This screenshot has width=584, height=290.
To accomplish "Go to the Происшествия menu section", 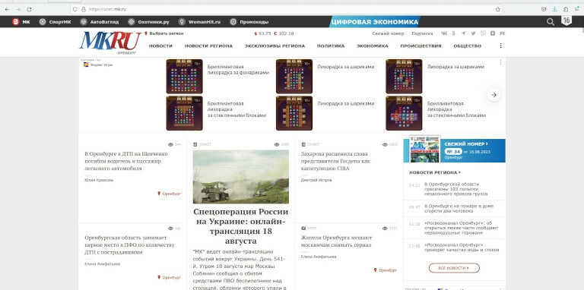I will pyautogui.click(x=421, y=46).
